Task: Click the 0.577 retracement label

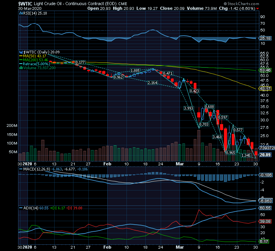Action: pyautogui.click(x=238, y=130)
